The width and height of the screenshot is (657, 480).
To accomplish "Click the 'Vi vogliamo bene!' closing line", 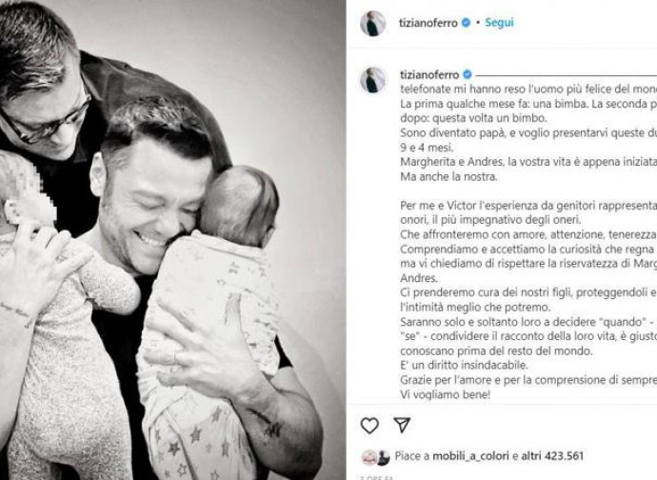I will [x=445, y=394].
